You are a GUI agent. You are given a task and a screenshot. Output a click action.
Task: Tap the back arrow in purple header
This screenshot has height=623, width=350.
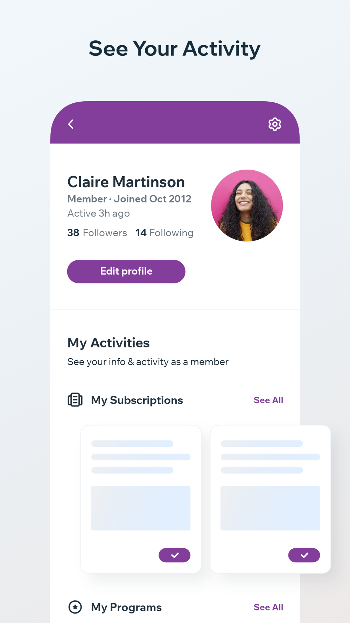coord(71,124)
